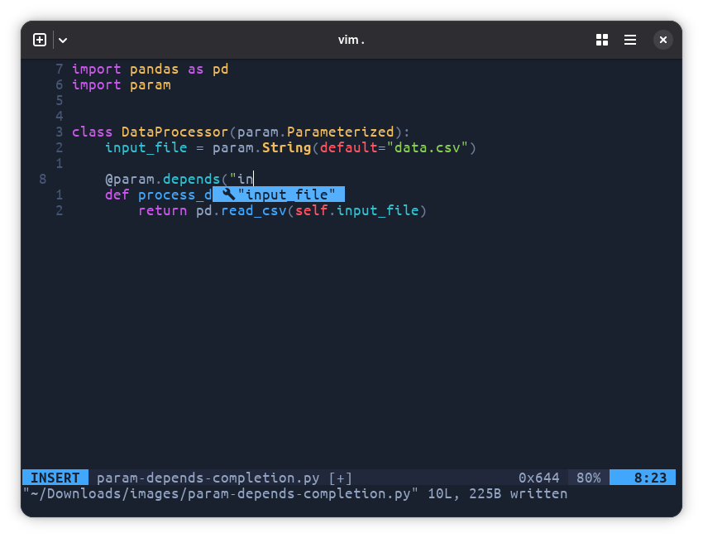Click the 'def' keyword
Screen dimensions: 703x538
point(117,195)
